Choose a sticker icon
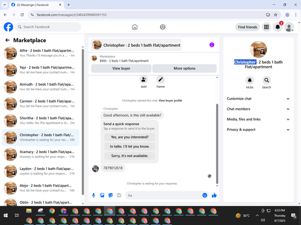301x225 pixels. point(111,195)
